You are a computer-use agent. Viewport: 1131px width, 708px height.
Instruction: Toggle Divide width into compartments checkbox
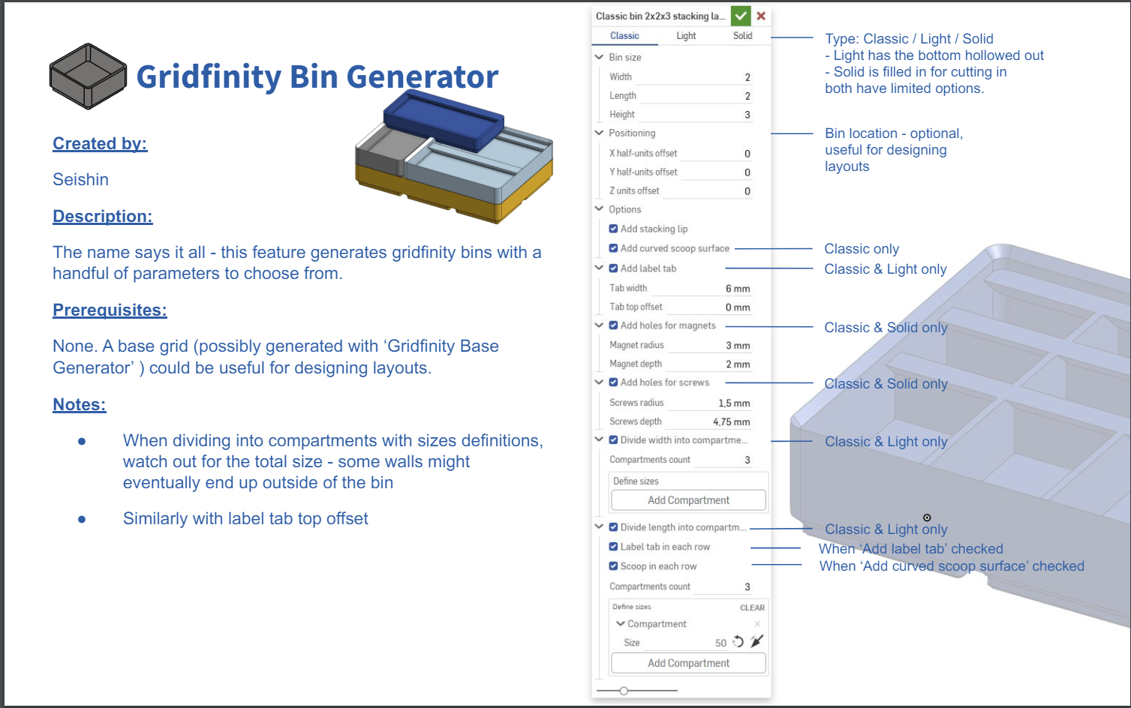click(613, 440)
